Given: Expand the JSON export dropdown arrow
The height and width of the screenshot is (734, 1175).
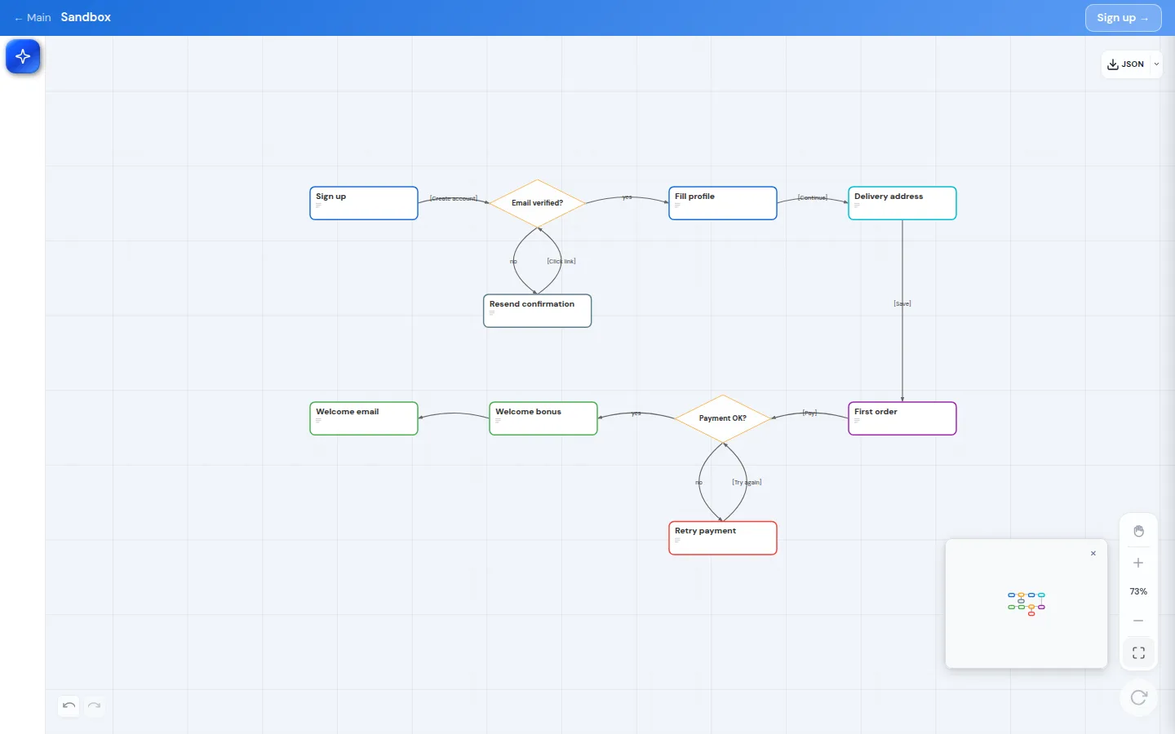Looking at the screenshot, I should coord(1156,64).
